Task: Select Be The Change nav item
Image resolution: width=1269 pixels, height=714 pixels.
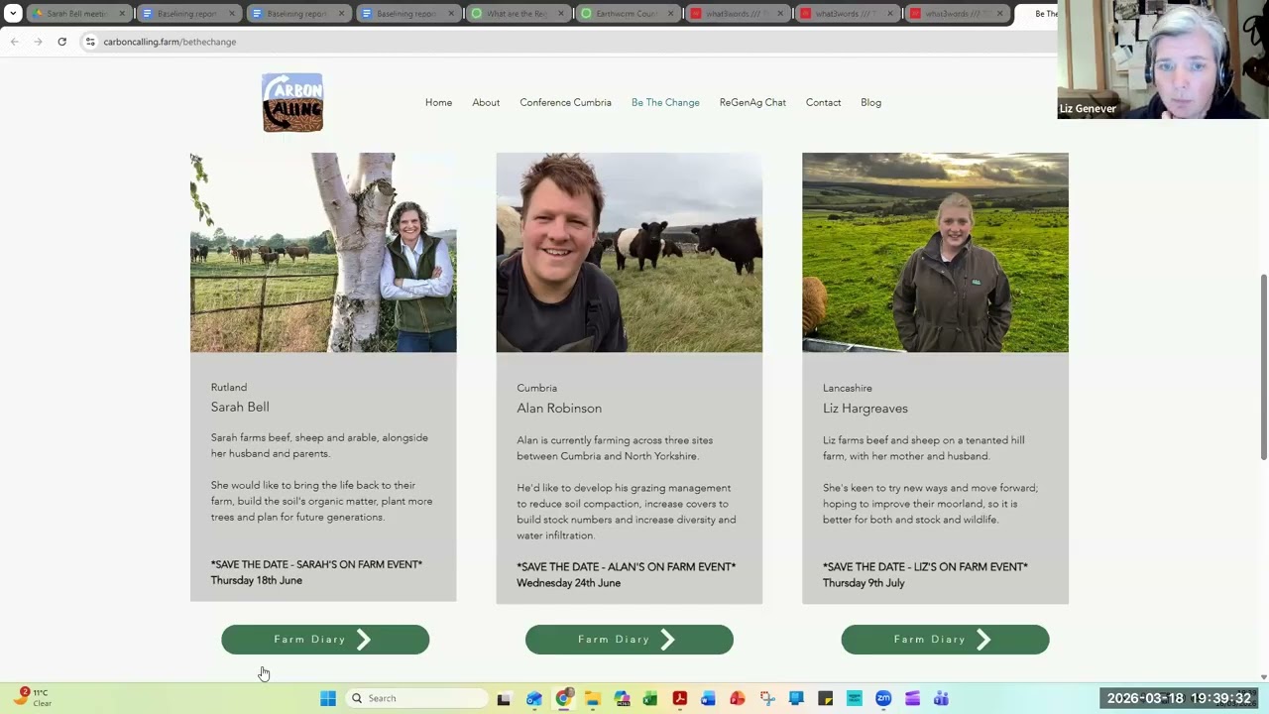Action: tap(665, 102)
